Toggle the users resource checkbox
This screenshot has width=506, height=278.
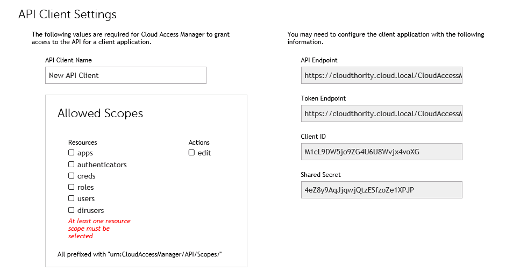[71, 198]
